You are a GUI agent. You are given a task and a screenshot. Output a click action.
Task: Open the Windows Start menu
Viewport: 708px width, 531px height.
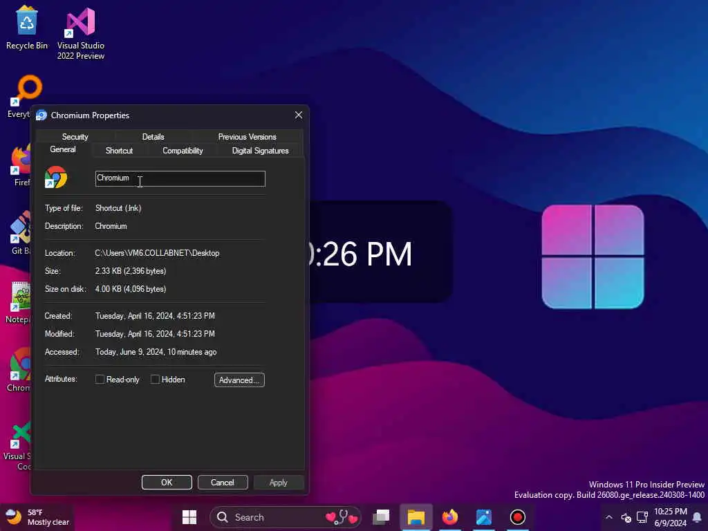189,517
